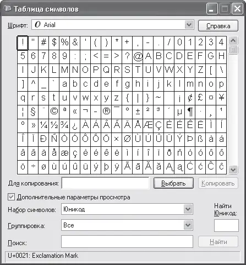This screenshot has width=246, height=265.
Task: Open the Группировка dropdown list
Action: [188, 225]
